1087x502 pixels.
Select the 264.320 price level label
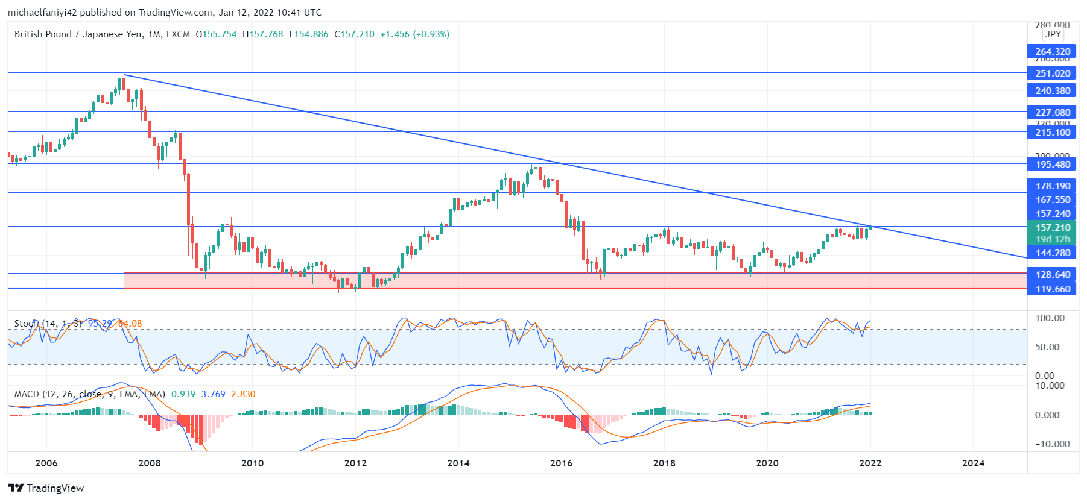point(1051,52)
